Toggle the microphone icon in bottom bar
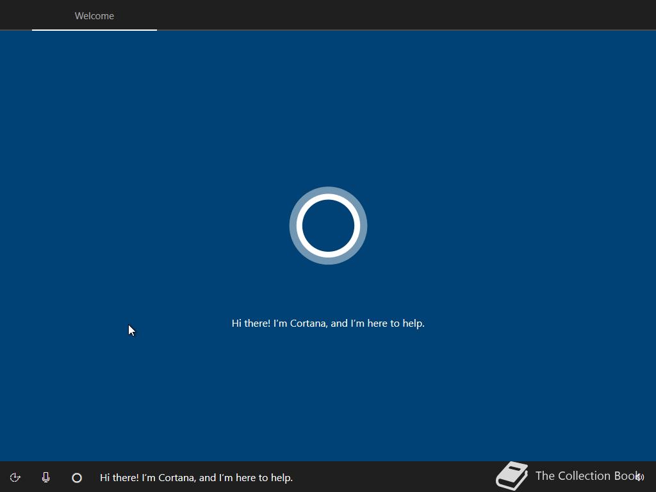This screenshot has width=656, height=492. tap(45, 477)
